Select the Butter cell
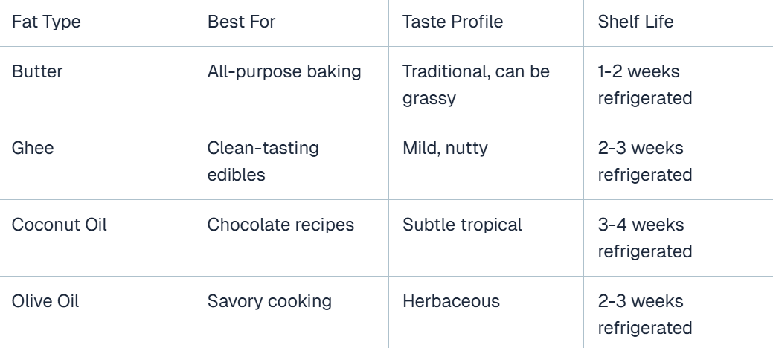The height and width of the screenshot is (348, 773). [x=96, y=85]
